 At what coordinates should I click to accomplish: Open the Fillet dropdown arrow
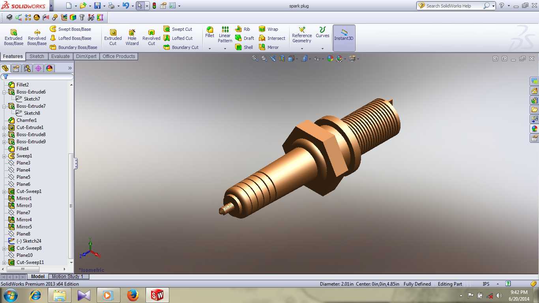pyautogui.click(x=210, y=49)
